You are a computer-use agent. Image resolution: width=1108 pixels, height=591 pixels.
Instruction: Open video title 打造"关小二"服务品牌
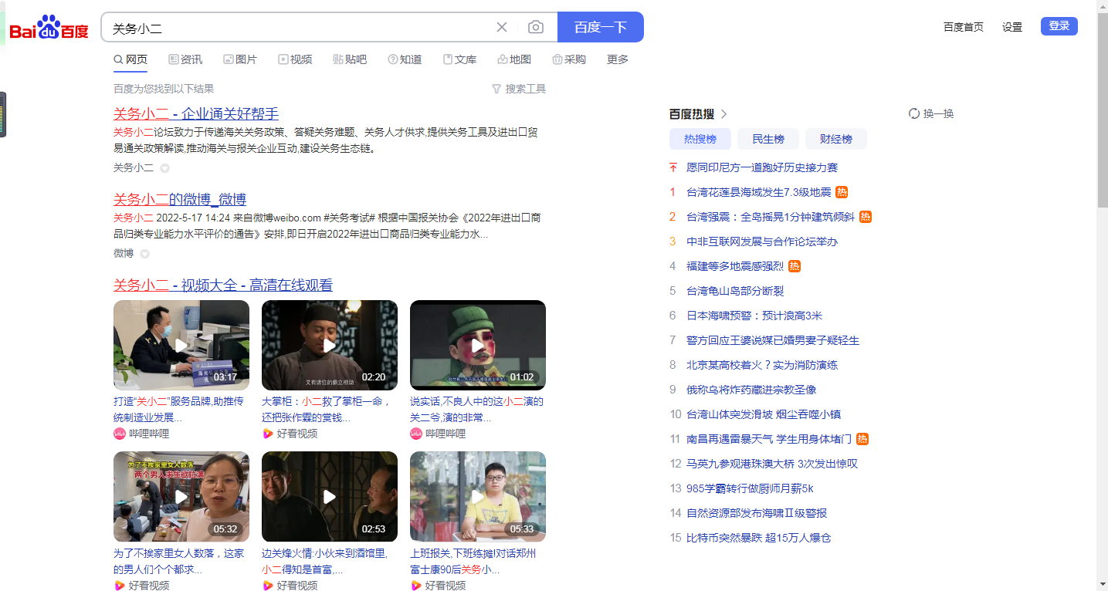[x=178, y=409]
